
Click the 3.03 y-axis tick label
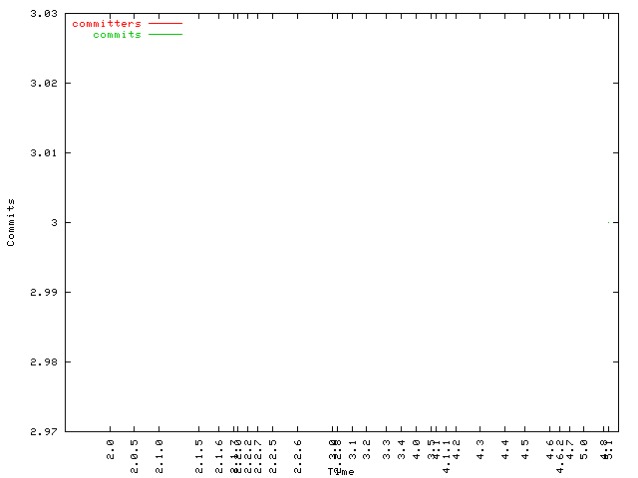click(42, 14)
